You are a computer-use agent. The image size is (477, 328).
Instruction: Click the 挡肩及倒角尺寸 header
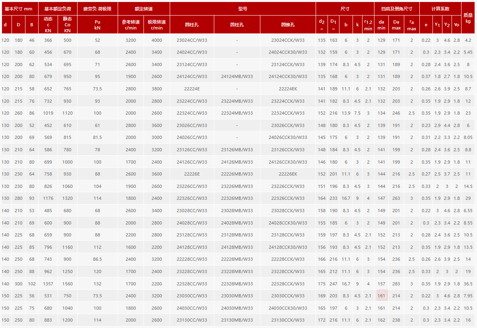coord(397,8)
